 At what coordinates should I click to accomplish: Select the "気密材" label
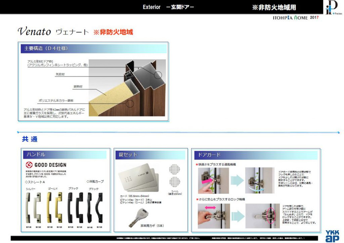(x=60, y=74)
